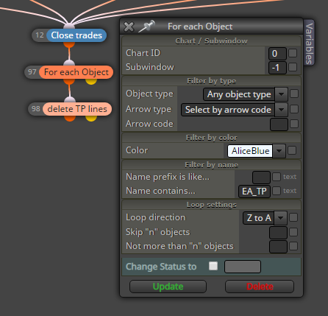Click yellow output connector of For each Object
Image resolution: width=328 pixels, height=316 pixels.
91,81
